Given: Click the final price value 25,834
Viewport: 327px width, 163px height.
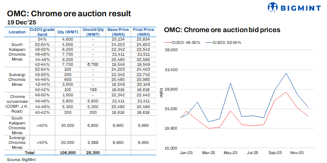Looking at the screenshot, I should 143,39.
